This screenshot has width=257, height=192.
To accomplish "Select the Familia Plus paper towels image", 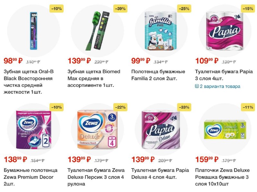I will tap(161, 31).
